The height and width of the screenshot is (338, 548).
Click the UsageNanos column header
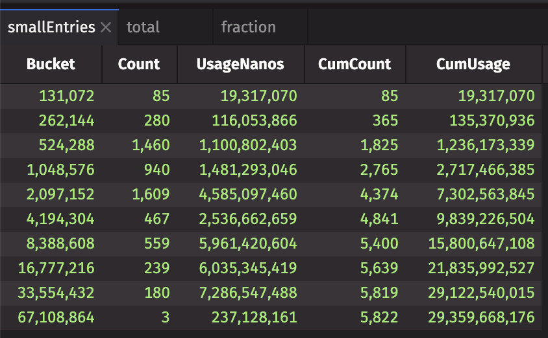point(240,64)
